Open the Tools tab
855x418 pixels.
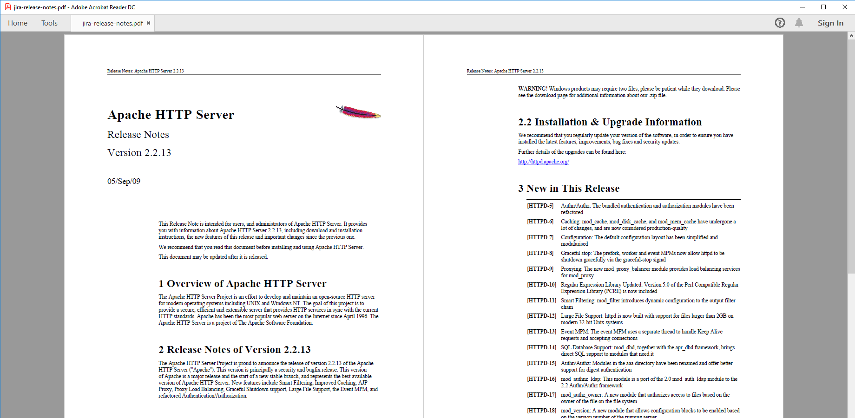pos(49,23)
